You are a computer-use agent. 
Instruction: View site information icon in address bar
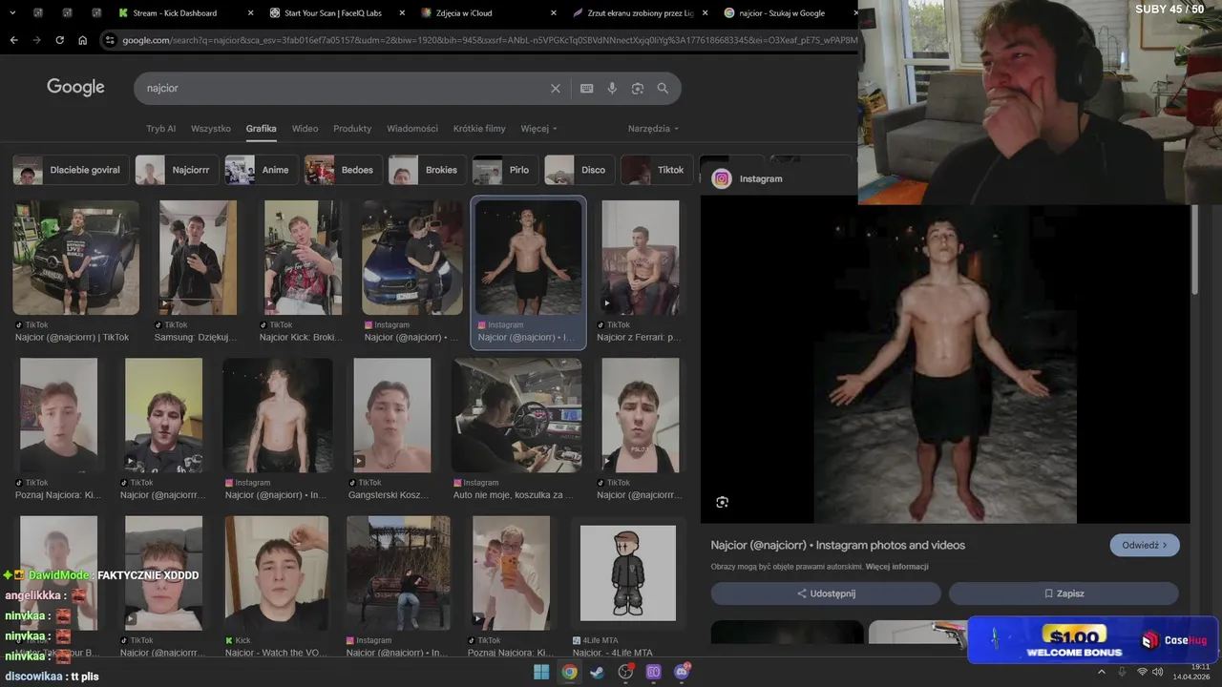(x=111, y=40)
